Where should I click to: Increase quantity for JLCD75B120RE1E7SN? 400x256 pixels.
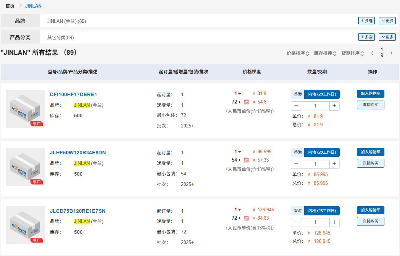click(x=334, y=222)
